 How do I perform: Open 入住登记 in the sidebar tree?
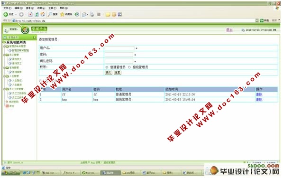17,80
